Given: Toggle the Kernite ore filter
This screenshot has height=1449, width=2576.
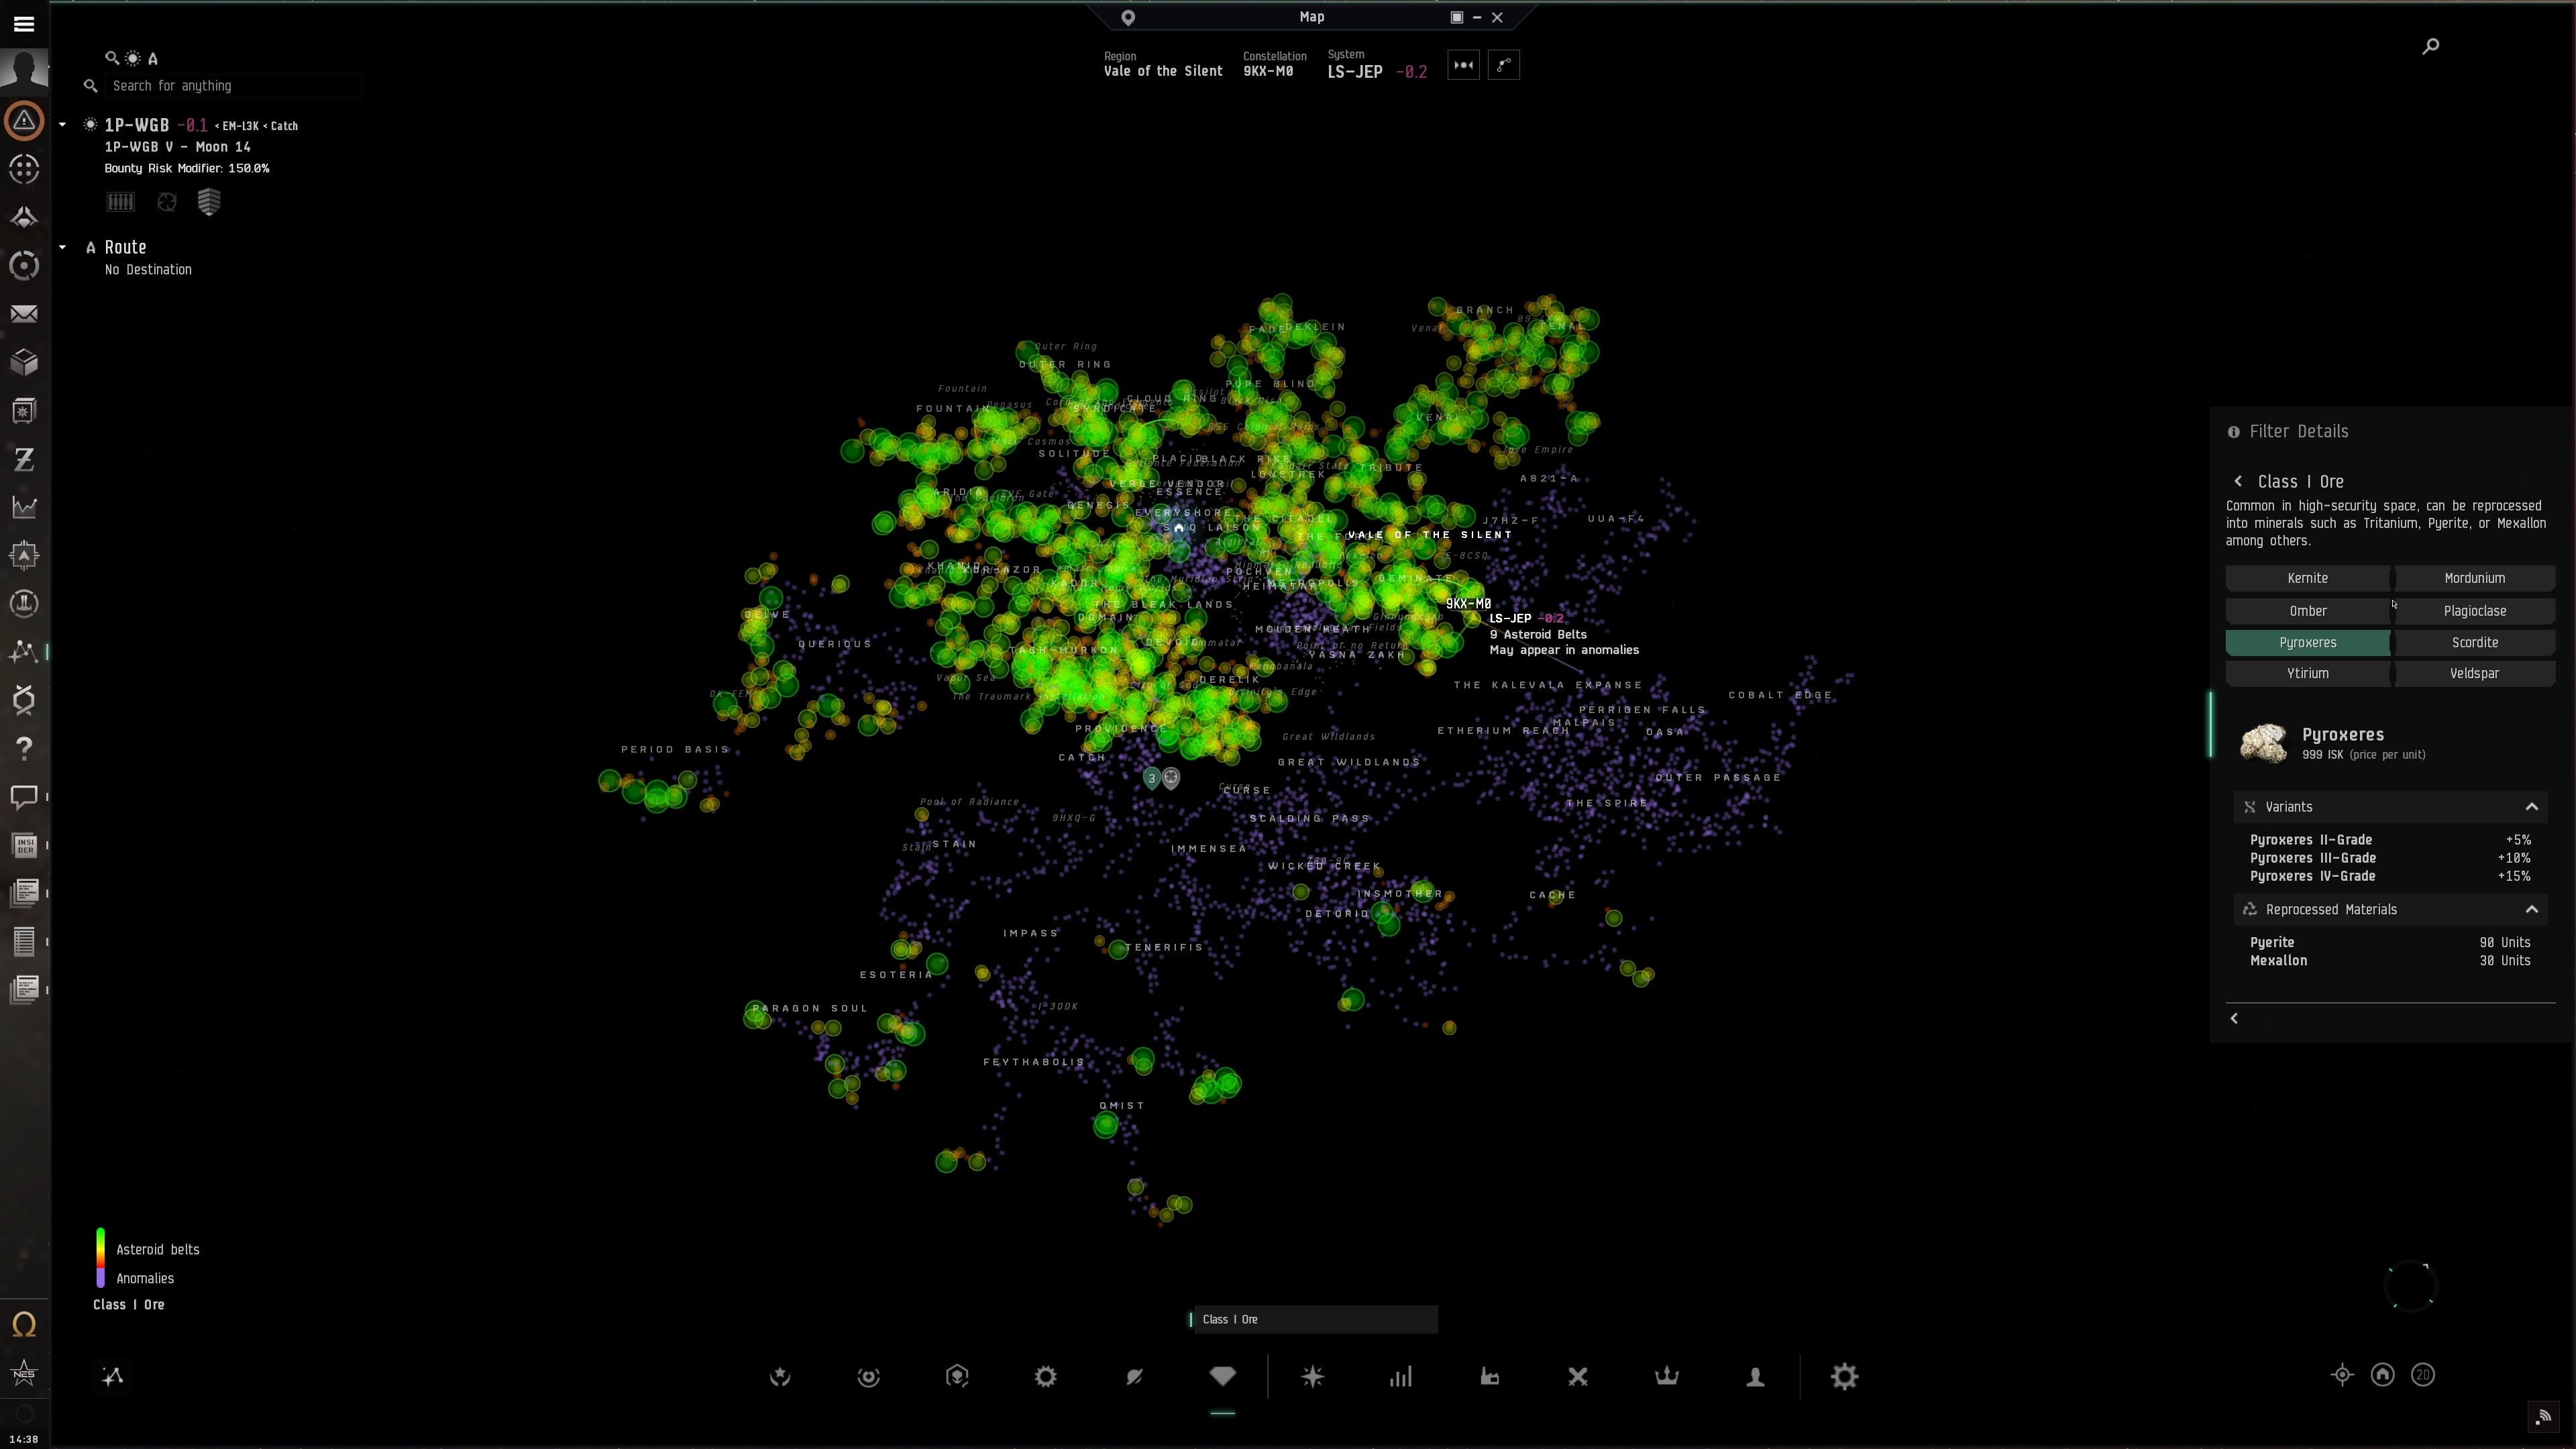Looking at the screenshot, I should pyautogui.click(x=2307, y=578).
